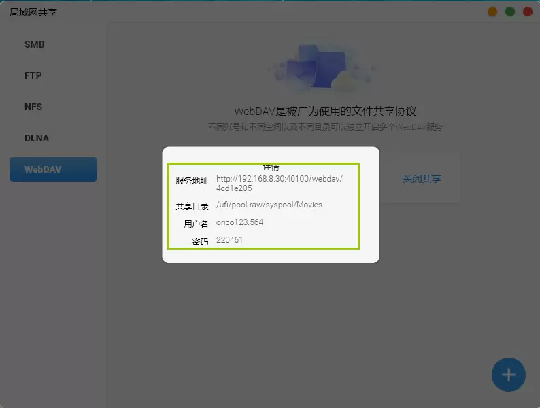The height and width of the screenshot is (408, 540).
Task: Click the username value orico123.564
Action: click(x=239, y=222)
